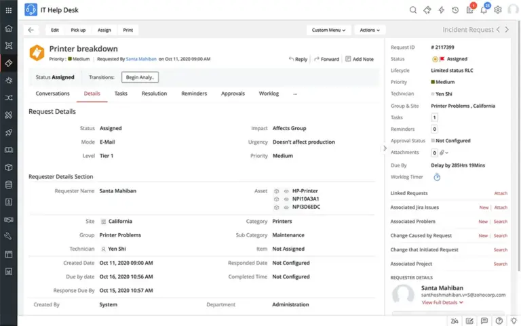Open the Worklog tab
Viewport: 521px width, 326px height.
tap(269, 94)
